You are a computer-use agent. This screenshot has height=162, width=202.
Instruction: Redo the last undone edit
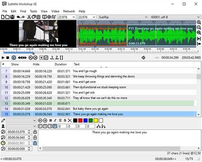23,17
